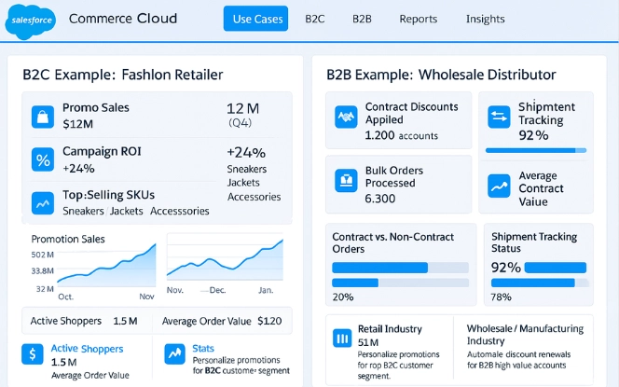Click the Contract vs. Non-Contract Orders top bar
Image resolution: width=619 pixels, height=387 pixels.
coord(379,268)
